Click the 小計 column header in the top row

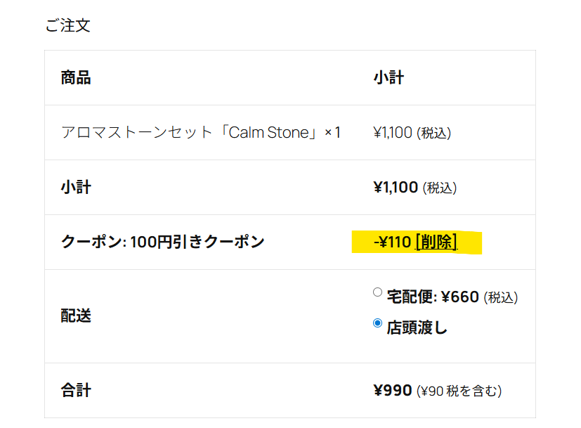pos(389,78)
